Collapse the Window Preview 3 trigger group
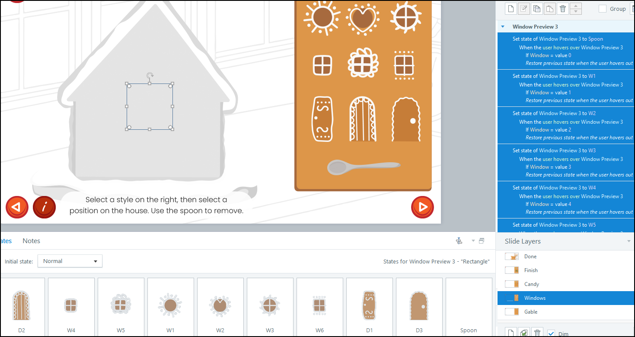The image size is (635, 337). [503, 27]
